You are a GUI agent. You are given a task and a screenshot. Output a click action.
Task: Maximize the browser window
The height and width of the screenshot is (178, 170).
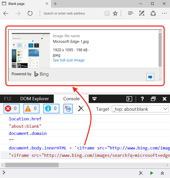(x=152, y=4)
